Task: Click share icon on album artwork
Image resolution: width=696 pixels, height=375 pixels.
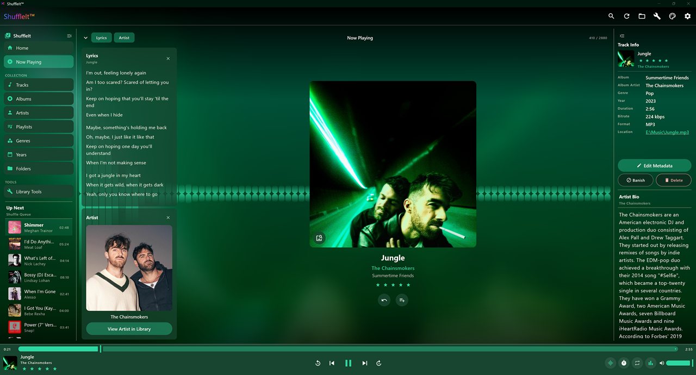Action: pos(319,237)
